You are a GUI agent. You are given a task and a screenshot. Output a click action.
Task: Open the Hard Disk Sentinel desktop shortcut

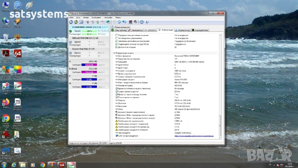click(18, 88)
